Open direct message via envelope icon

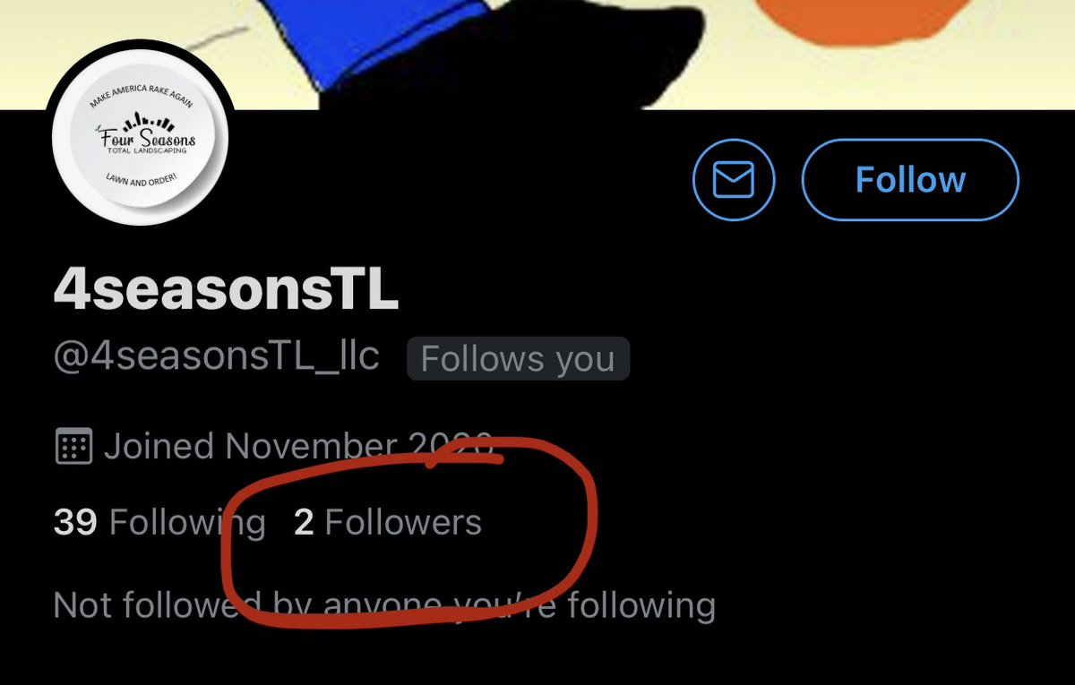click(x=733, y=180)
